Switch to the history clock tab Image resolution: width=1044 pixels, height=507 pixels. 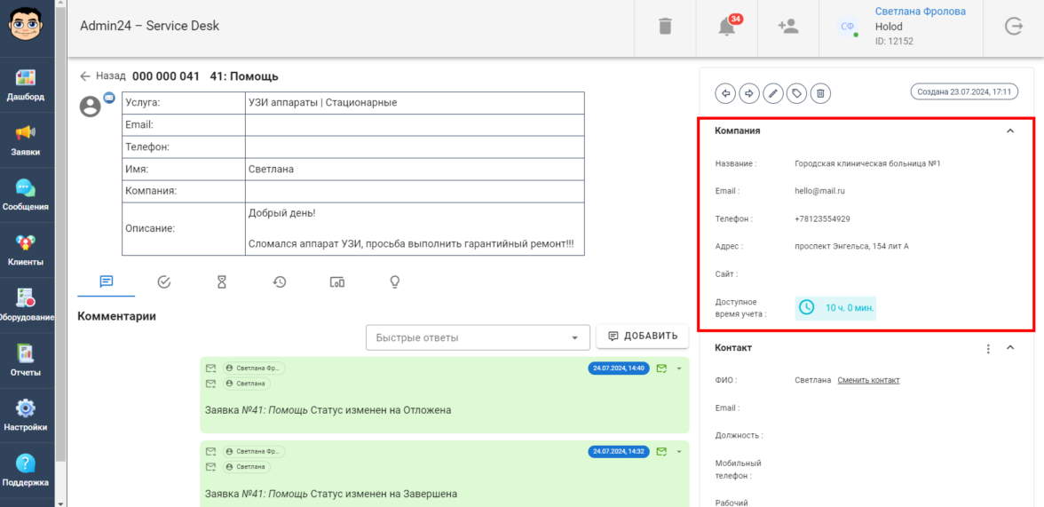tap(280, 281)
